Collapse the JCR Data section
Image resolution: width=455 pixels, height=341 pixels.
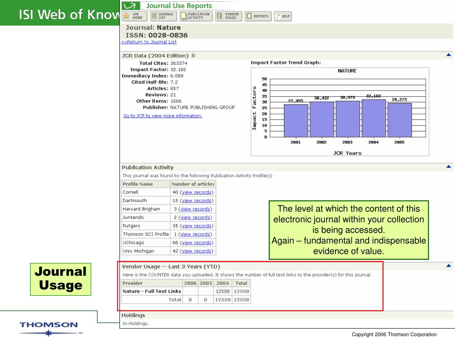(449, 55)
